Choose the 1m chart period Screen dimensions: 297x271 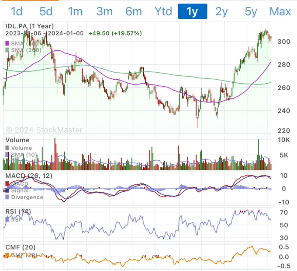[75, 11]
